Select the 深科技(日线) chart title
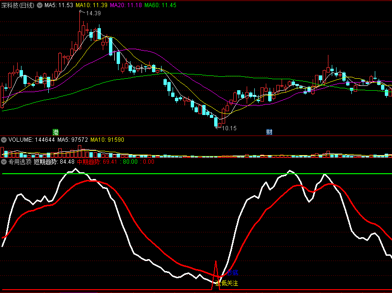This screenshot has height=293, width=392. tap(18, 5)
